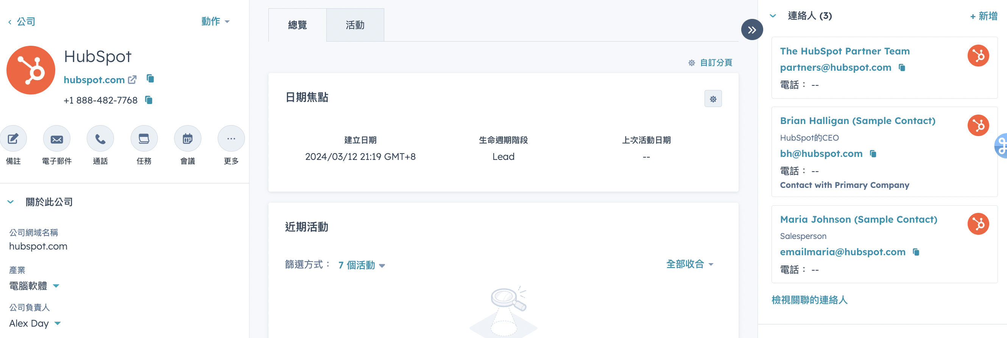The image size is (1007, 338).
Task: Create a task with 任務 icon
Action: coord(144,138)
